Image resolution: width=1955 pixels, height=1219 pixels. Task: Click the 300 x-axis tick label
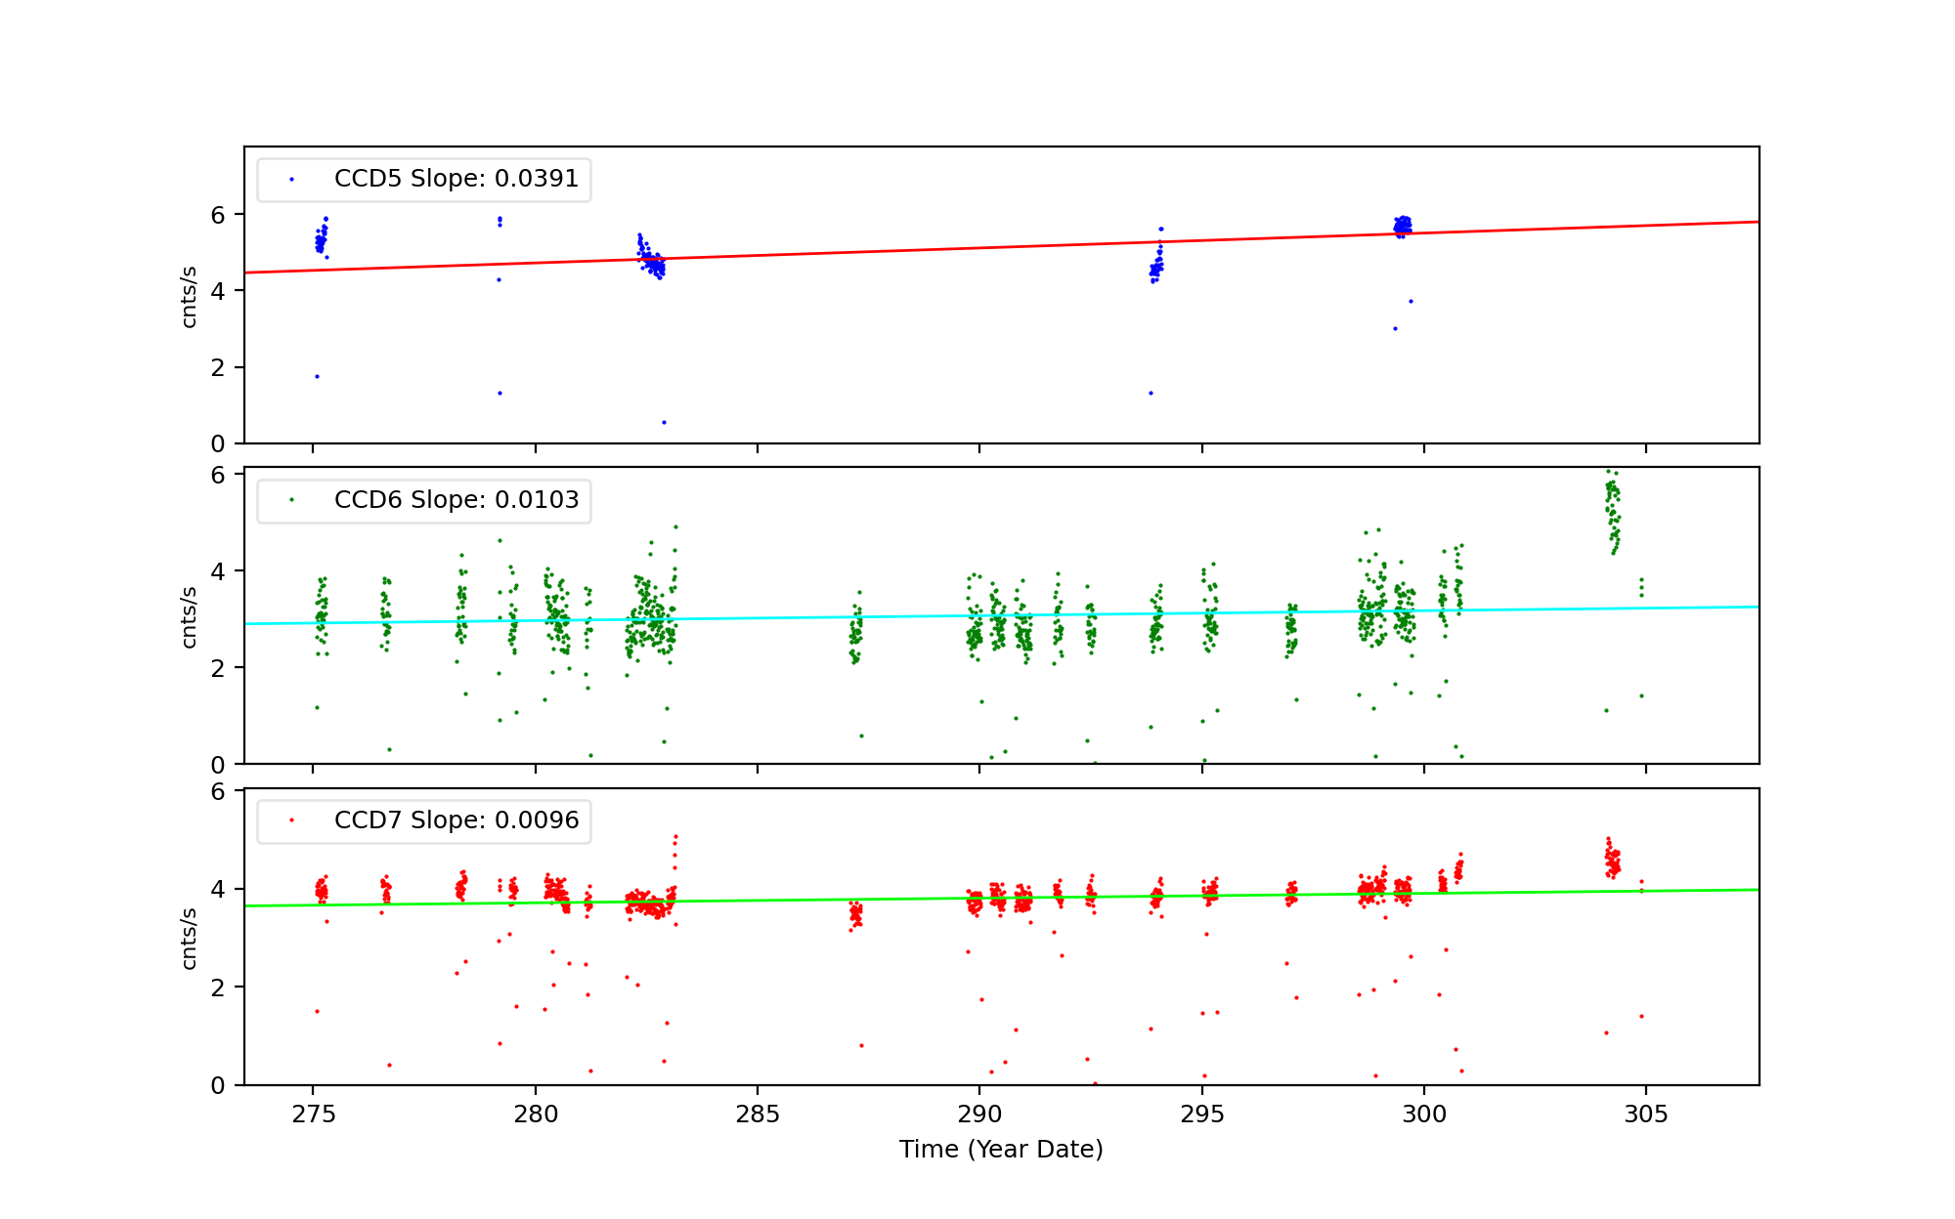pyautogui.click(x=1424, y=1114)
